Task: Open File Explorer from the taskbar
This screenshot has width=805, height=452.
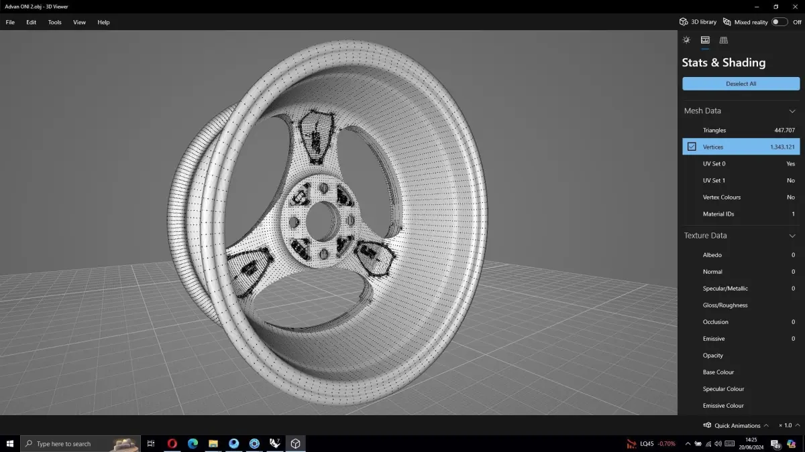Action: 213,443
